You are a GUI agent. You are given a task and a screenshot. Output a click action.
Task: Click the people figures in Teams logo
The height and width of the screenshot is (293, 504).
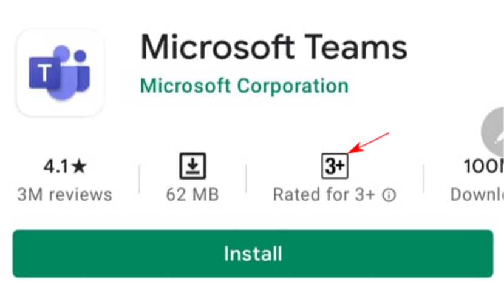[x=69, y=72]
